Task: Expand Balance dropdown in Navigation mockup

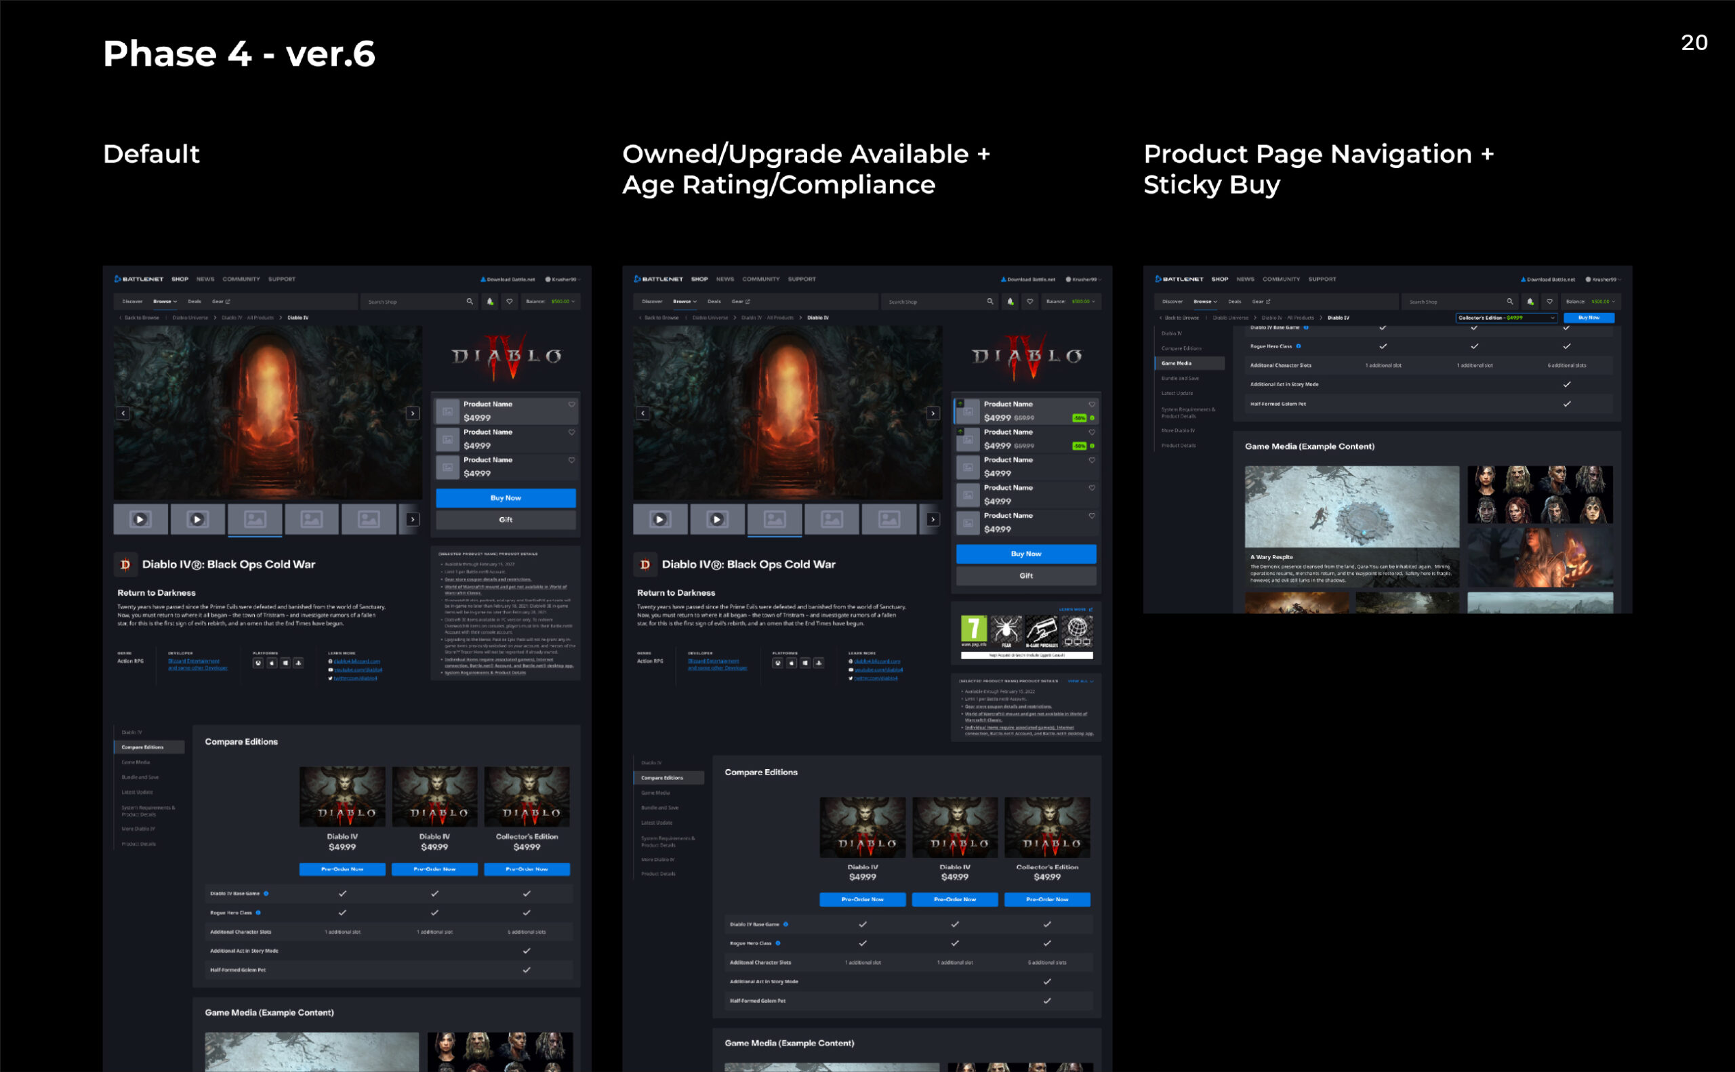Action: 1591,302
